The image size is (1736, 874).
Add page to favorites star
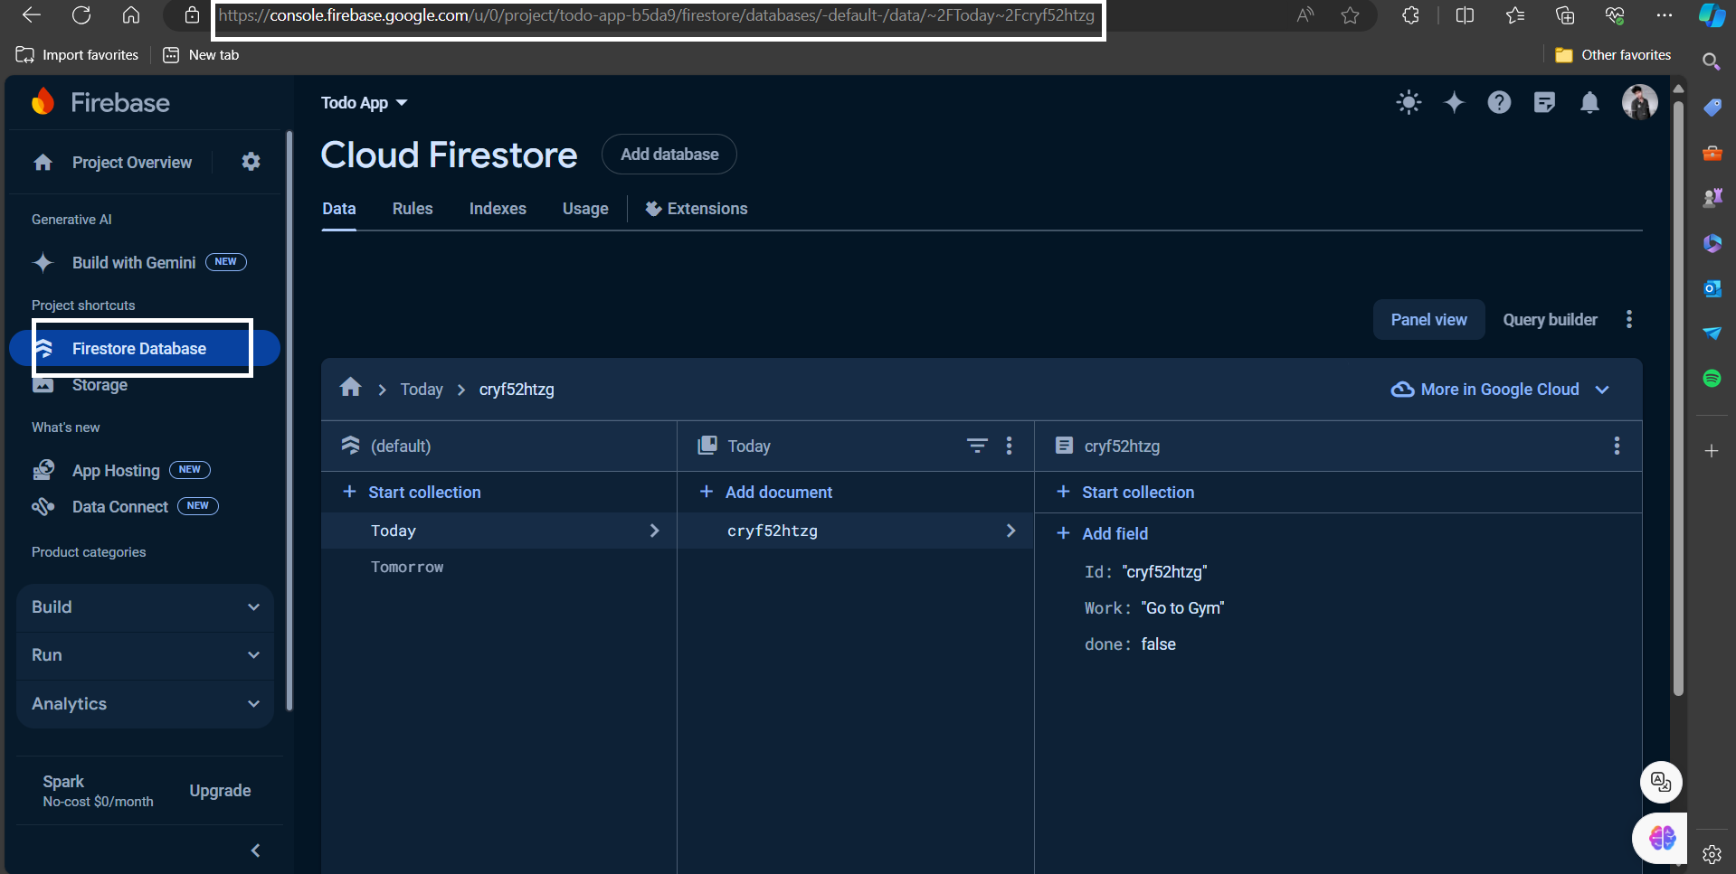1350,15
